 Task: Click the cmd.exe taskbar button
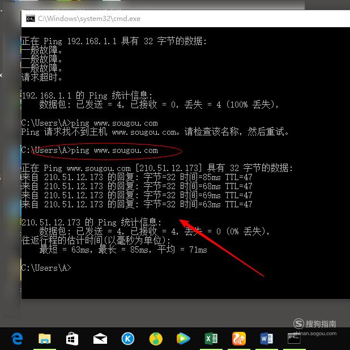pyautogui.click(x=294, y=339)
